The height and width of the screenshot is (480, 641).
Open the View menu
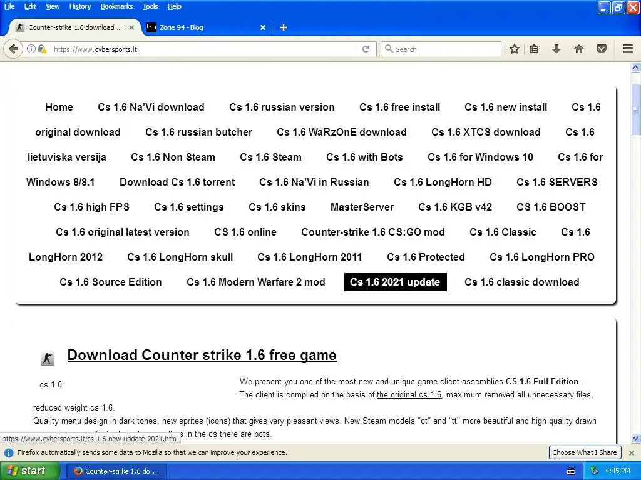pyautogui.click(x=53, y=6)
